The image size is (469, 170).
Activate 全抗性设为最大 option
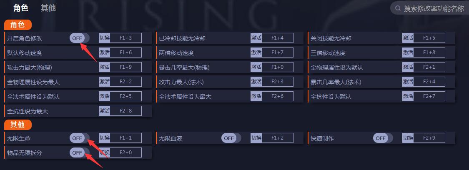(104, 111)
